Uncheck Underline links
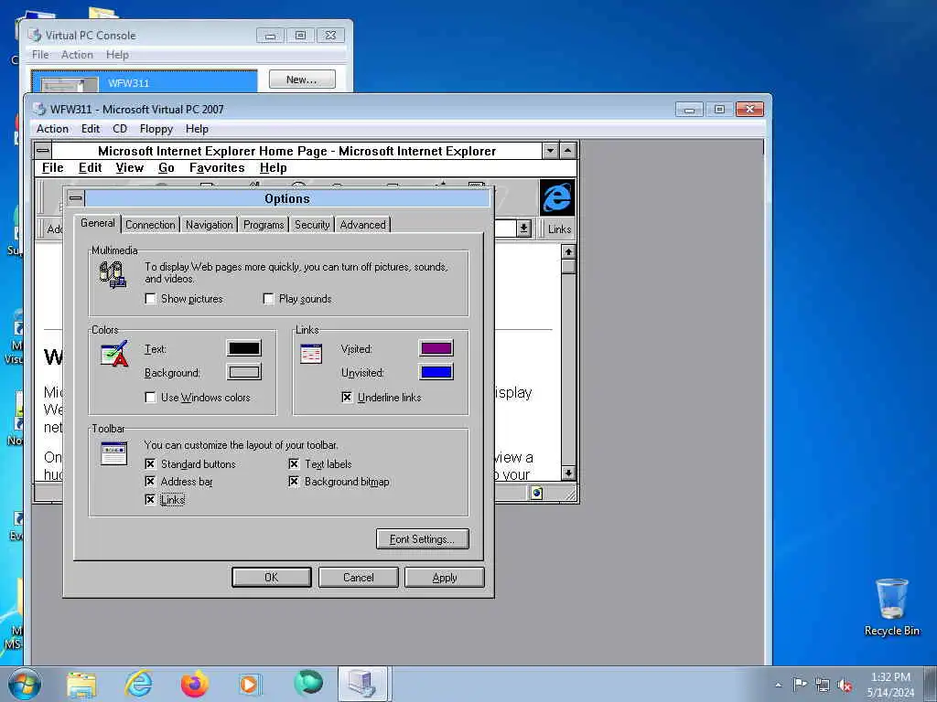 pyautogui.click(x=347, y=397)
